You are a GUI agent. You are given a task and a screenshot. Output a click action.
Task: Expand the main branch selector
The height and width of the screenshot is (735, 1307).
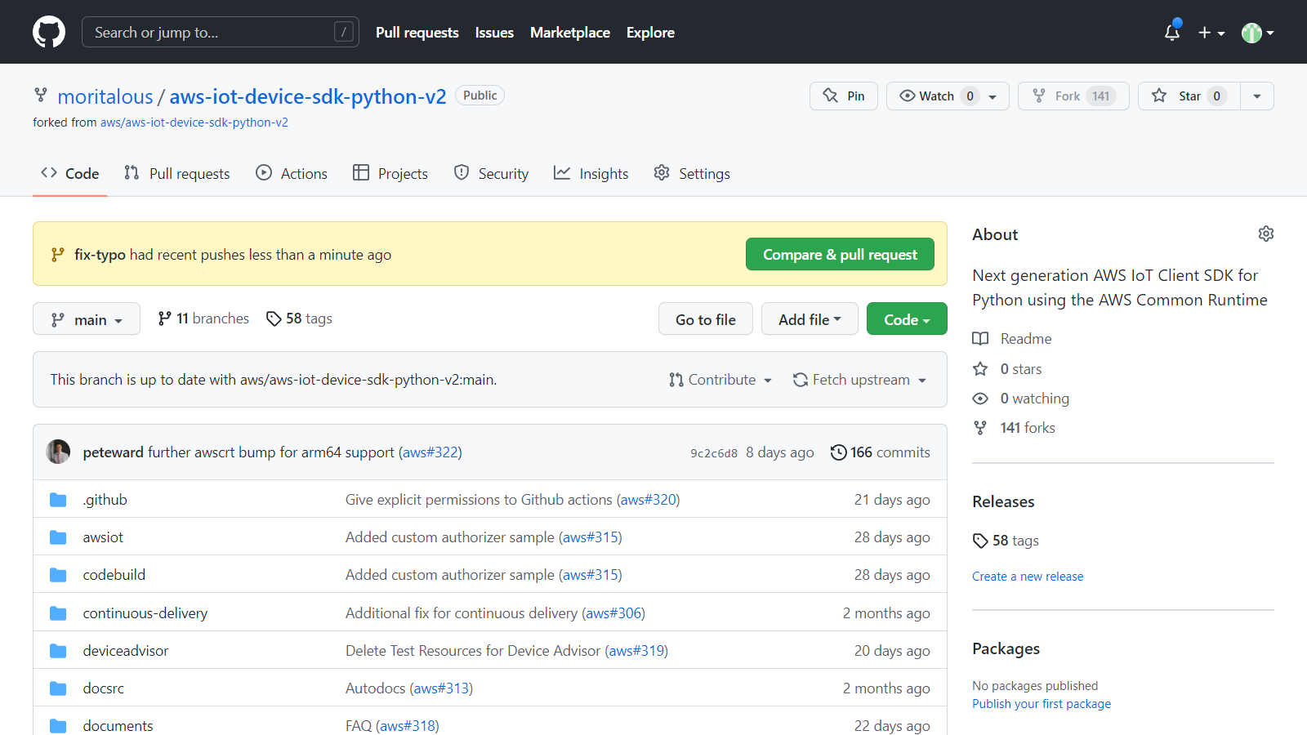tap(87, 319)
